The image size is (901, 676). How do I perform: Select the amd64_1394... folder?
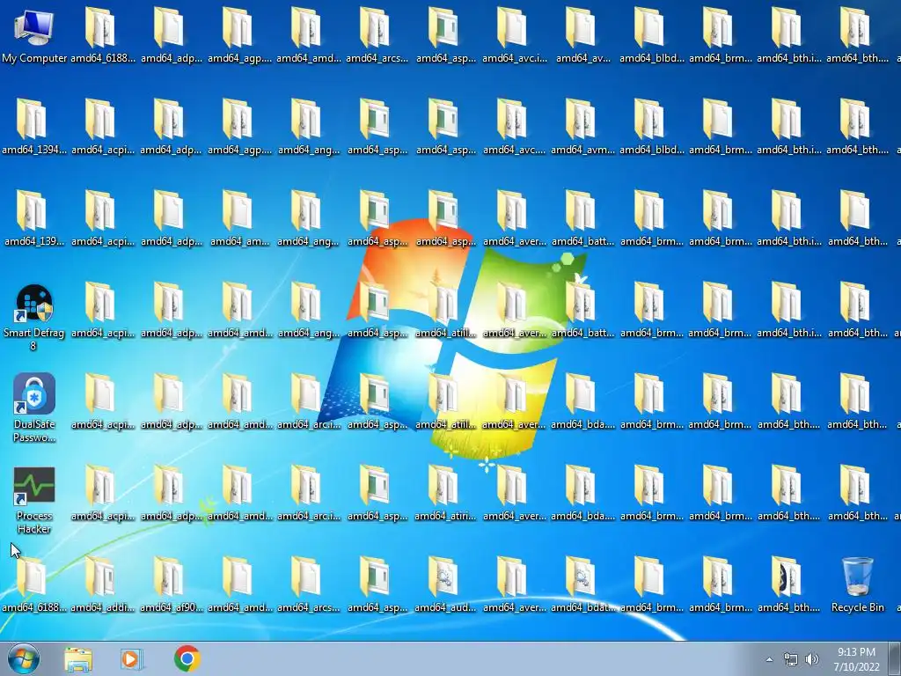34,127
